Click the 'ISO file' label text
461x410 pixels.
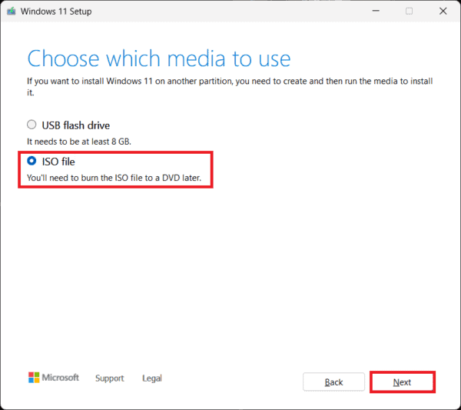tap(58, 161)
